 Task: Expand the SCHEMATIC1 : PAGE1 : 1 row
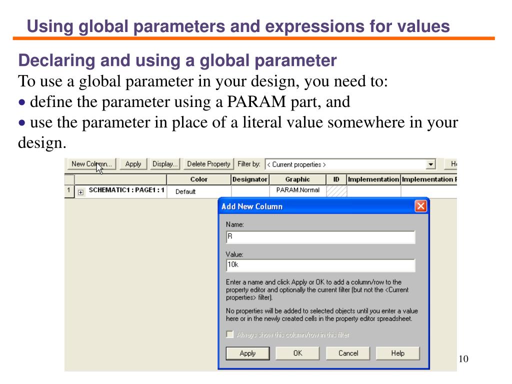click(x=80, y=192)
